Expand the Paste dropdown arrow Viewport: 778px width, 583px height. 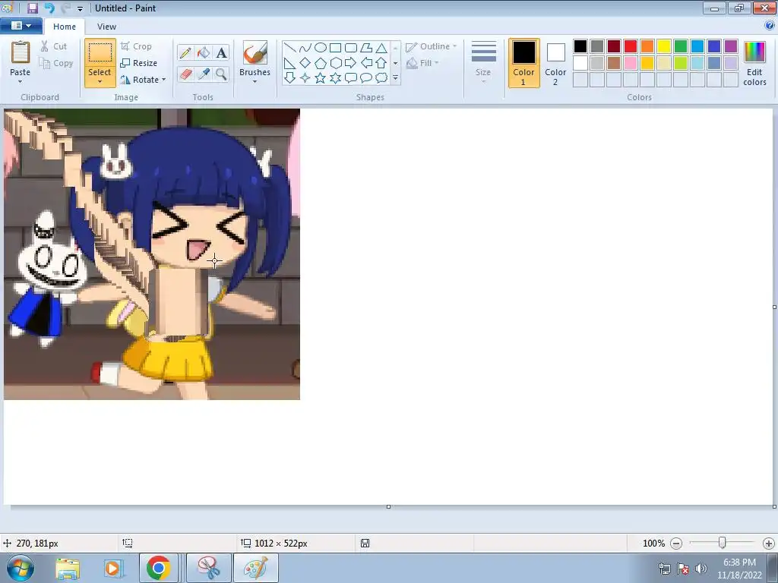pos(21,82)
